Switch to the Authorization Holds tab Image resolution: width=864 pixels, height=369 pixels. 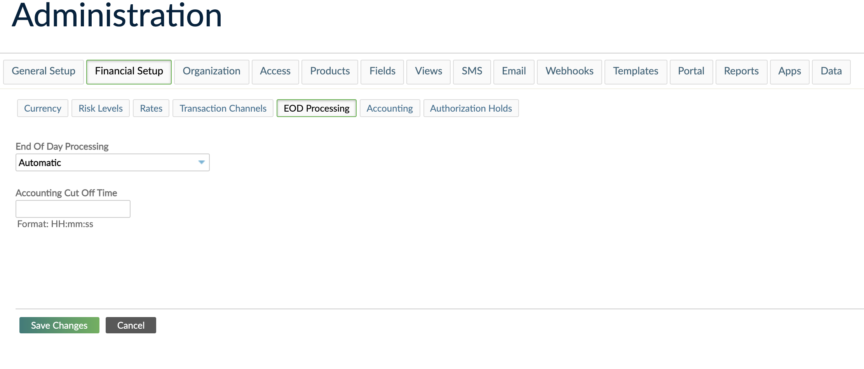471,108
